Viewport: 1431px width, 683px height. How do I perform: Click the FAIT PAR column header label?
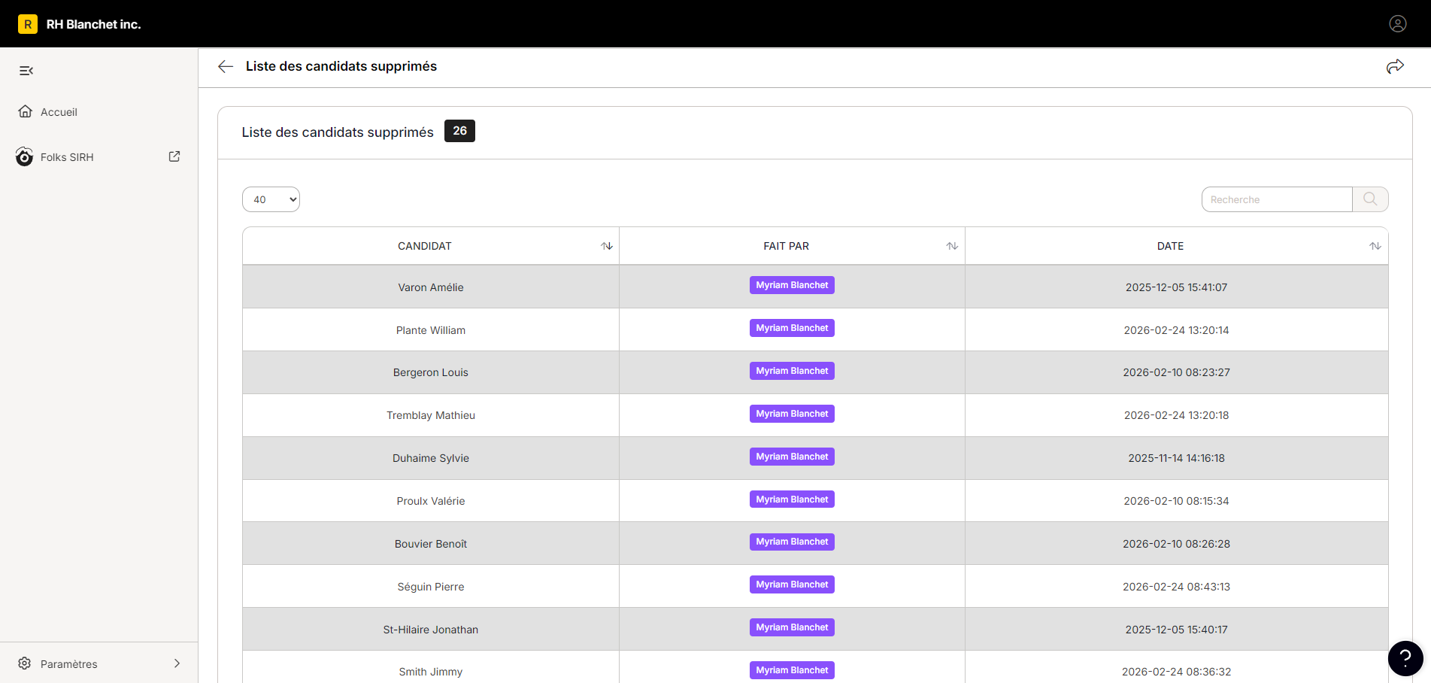[x=787, y=246]
